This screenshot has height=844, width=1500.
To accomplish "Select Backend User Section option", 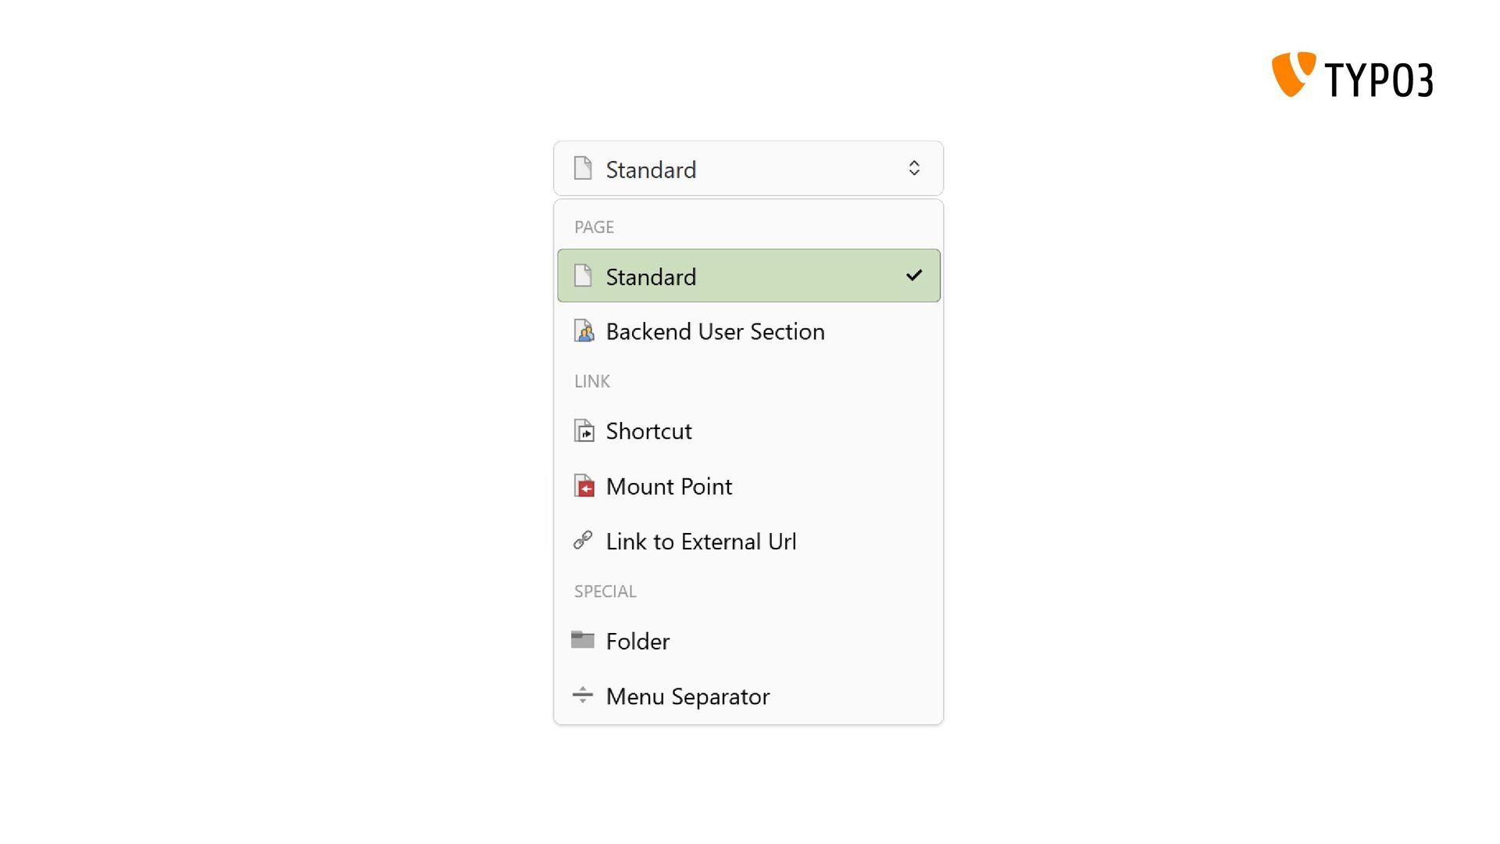I will pos(748,331).
